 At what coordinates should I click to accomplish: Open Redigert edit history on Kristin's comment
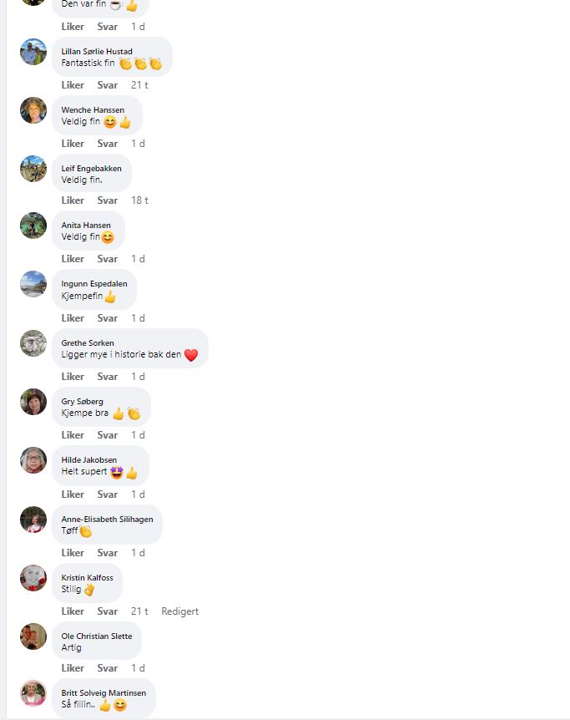(180, 611)
